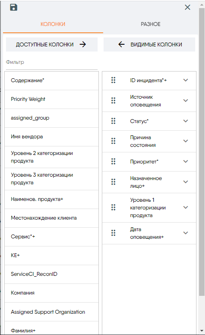The height and width of the screenshot is (335, 205).
Task: Click the Фильтр input field
Action: click(x=52, y=63)
